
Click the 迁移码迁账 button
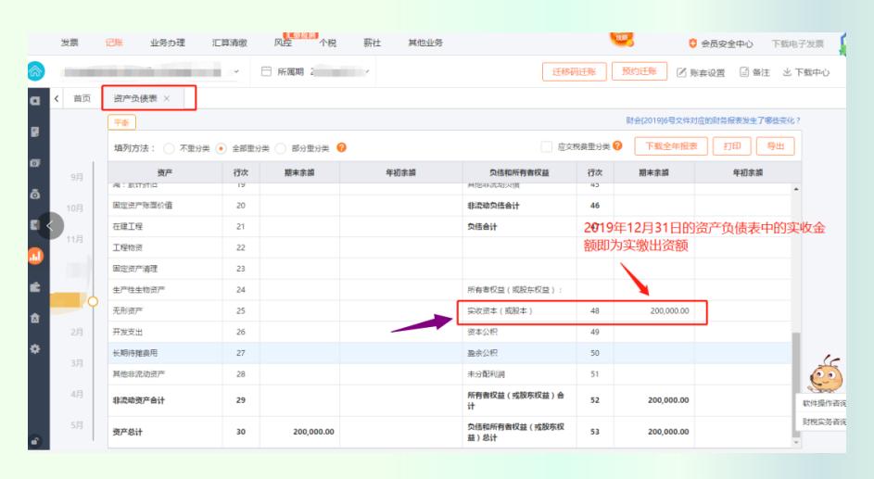click(x=574, y=71)
